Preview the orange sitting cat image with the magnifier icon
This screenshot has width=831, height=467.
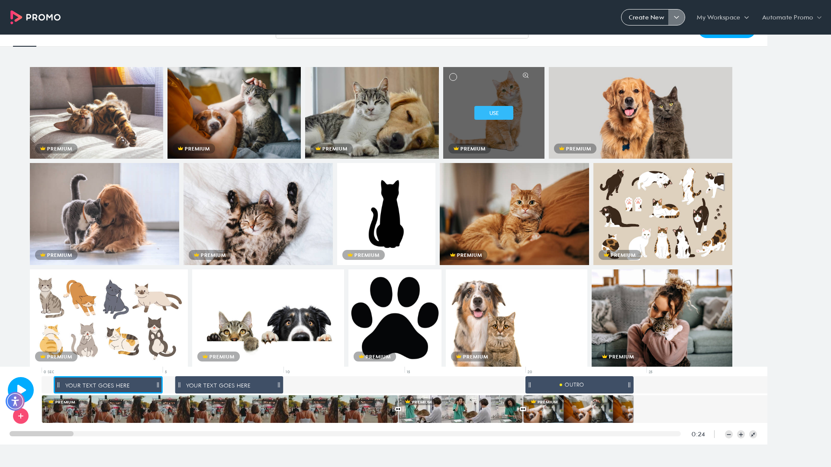[525, 76]
